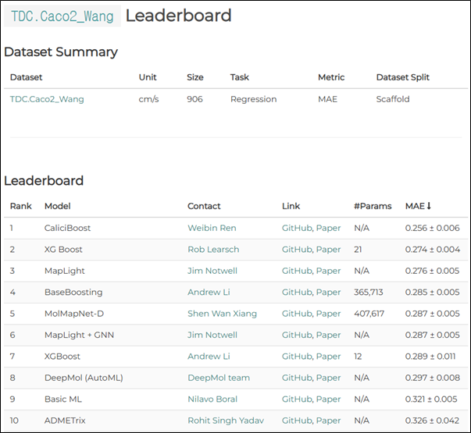Click Nilavo Boral contact link
This screenshot has width=471, height=433.
pos(213,399)
